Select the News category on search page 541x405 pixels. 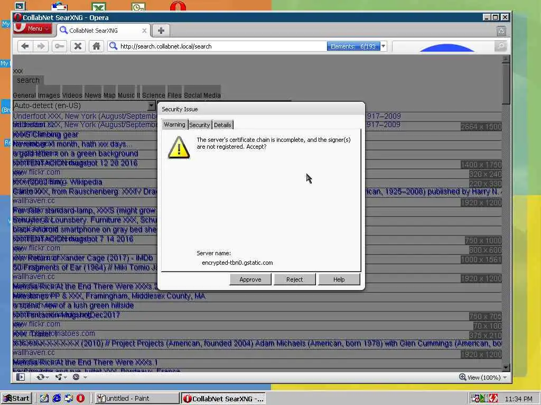pos(93,95)
